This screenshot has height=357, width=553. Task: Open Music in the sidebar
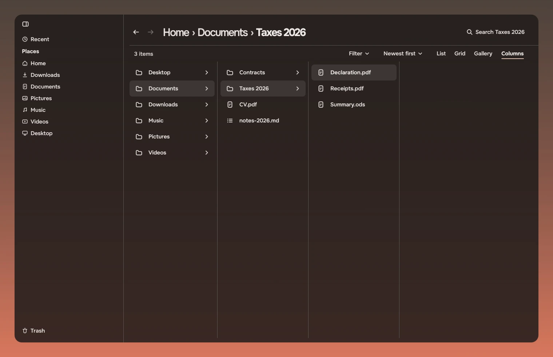click(34, 110)
